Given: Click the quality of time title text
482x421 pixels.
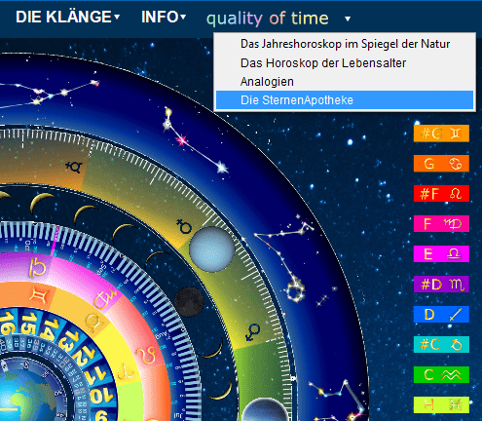Looking at the screenshot, I should (268, 19).
